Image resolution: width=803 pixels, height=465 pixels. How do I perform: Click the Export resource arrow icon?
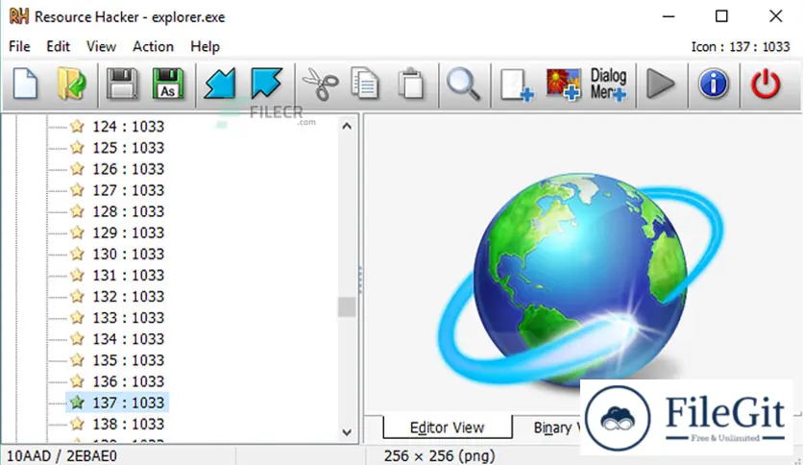point(266,83)
